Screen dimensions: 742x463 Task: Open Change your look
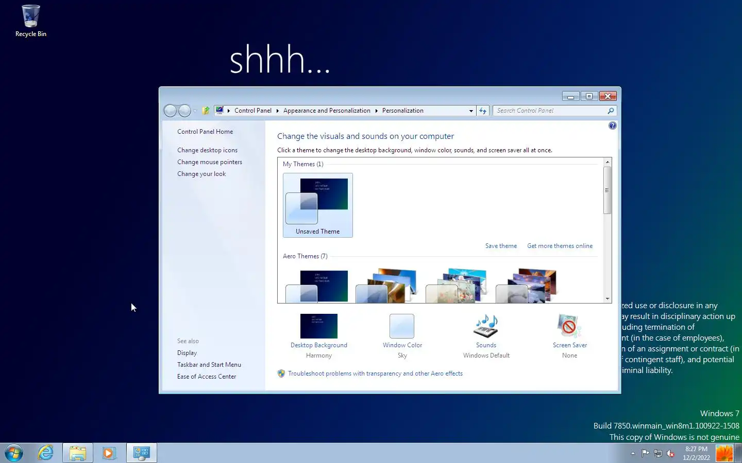201,174
